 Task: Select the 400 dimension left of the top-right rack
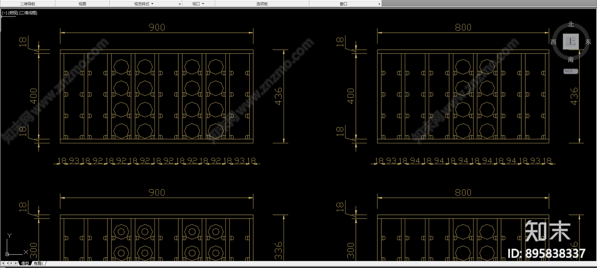click(x=350, y=96)
